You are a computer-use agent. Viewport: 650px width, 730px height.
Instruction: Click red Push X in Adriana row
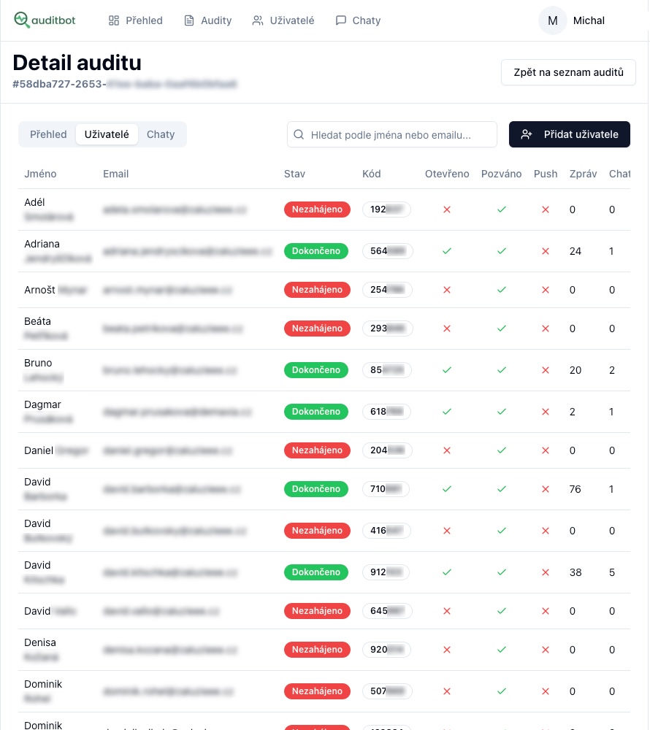[546, 251]
